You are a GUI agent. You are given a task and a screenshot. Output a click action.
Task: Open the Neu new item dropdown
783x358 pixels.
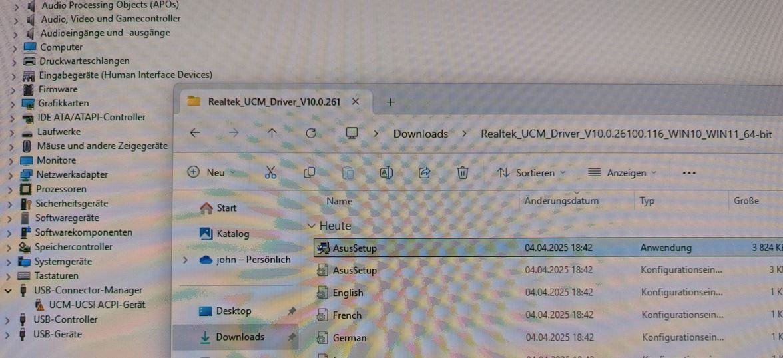210,173
